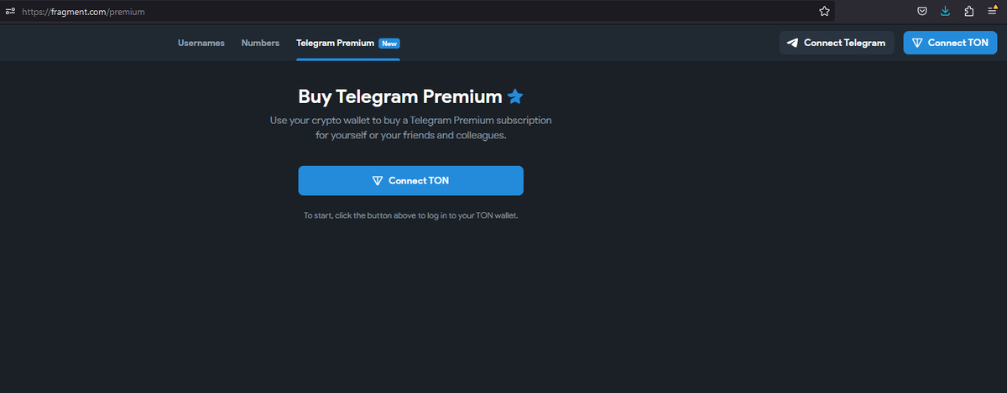The width and height of the screenshot is (1007, 393).
Task: Click the site permissions icon in address bar
Action: 10,12
